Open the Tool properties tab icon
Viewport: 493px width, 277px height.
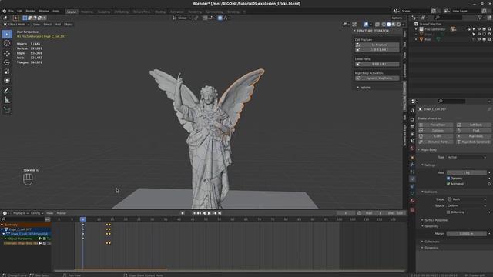(412, 111)
